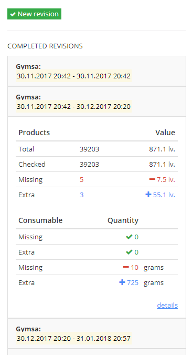Click the green check in consumable Extra row

point(129,252)
